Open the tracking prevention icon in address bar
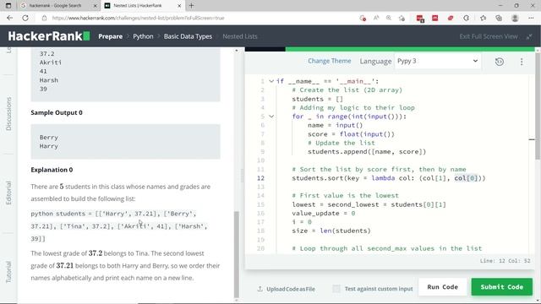This screenshot has width=541, height=304. pyautogui.click(x=363, y=19)
